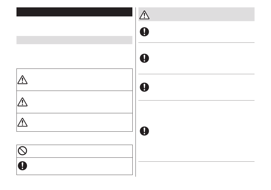271x190 pixels.
Task: Select the empty cell beside the bottom left-table triangle
Action: (x=80, y=122)
